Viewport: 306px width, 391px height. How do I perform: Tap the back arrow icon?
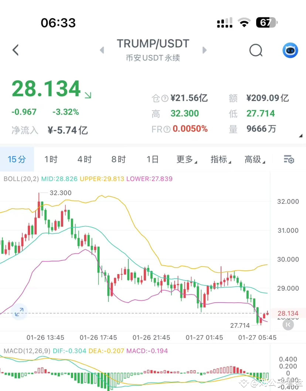click(16, 50)
